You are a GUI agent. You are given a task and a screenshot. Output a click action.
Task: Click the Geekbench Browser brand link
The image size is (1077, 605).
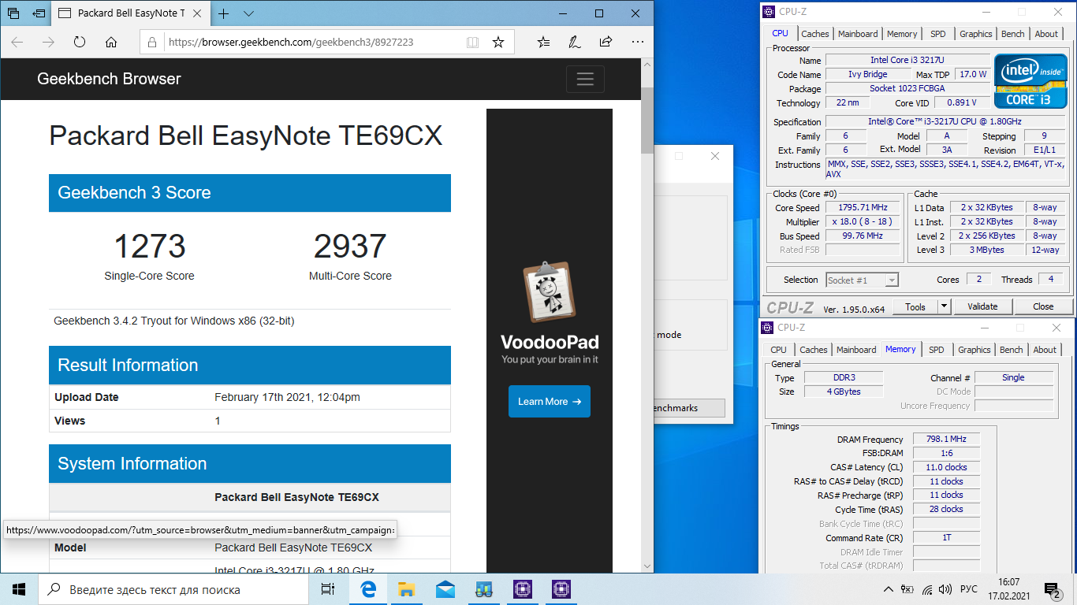pos(109,79)
